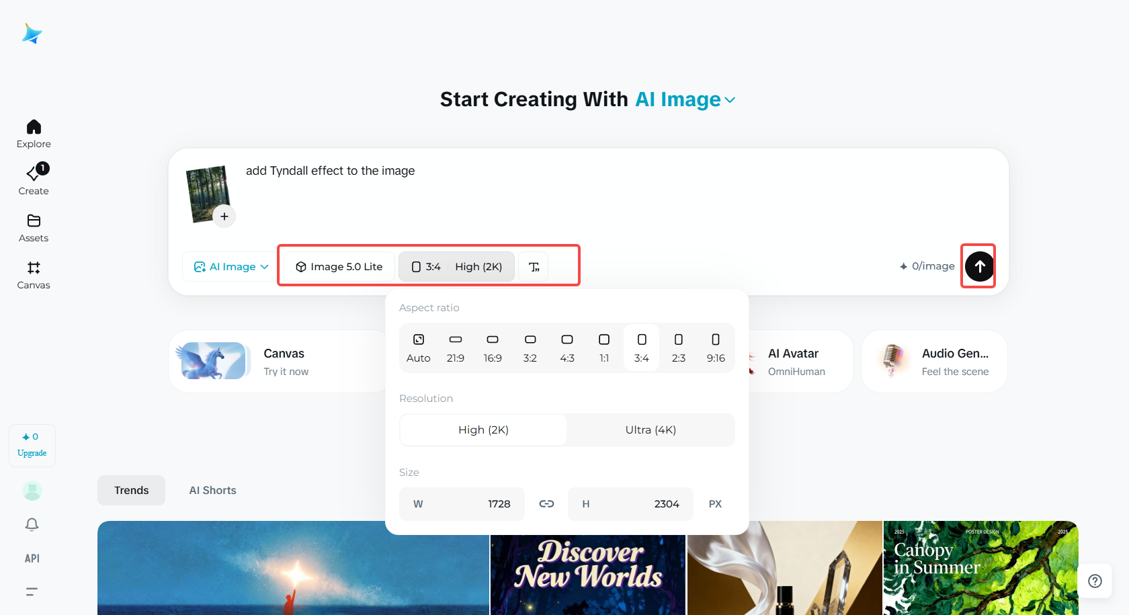Open the help question mark icon
The image size is (1129, 615).
pyautogui.click(x=1095, y=581)
